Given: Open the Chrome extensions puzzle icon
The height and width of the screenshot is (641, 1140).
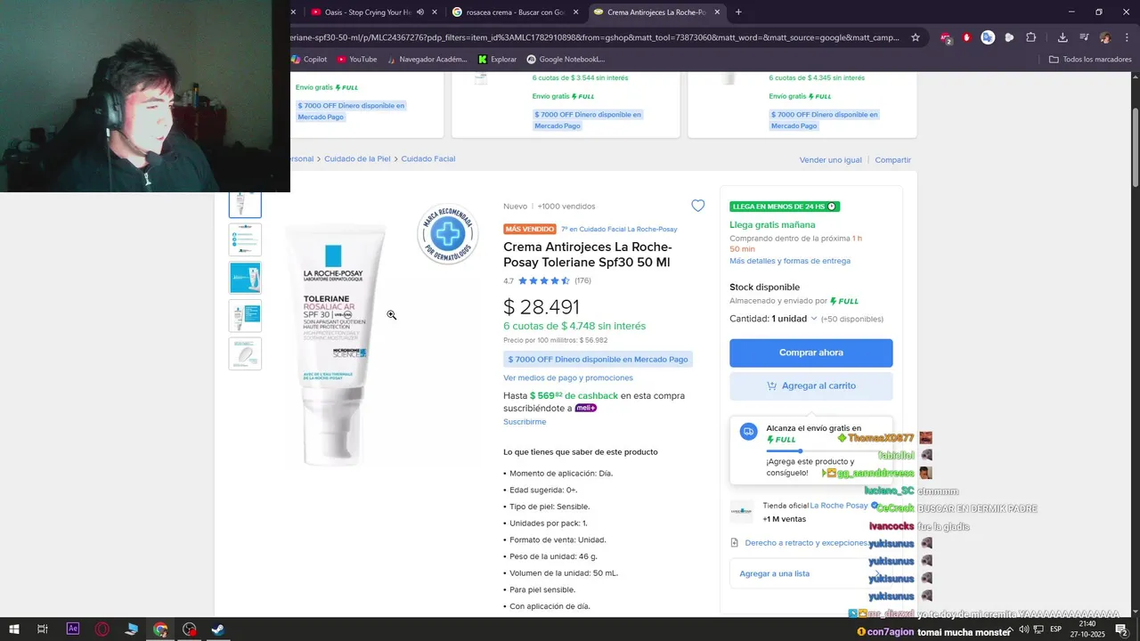Looking at the screenshot, I should (x=1031, y=37).
